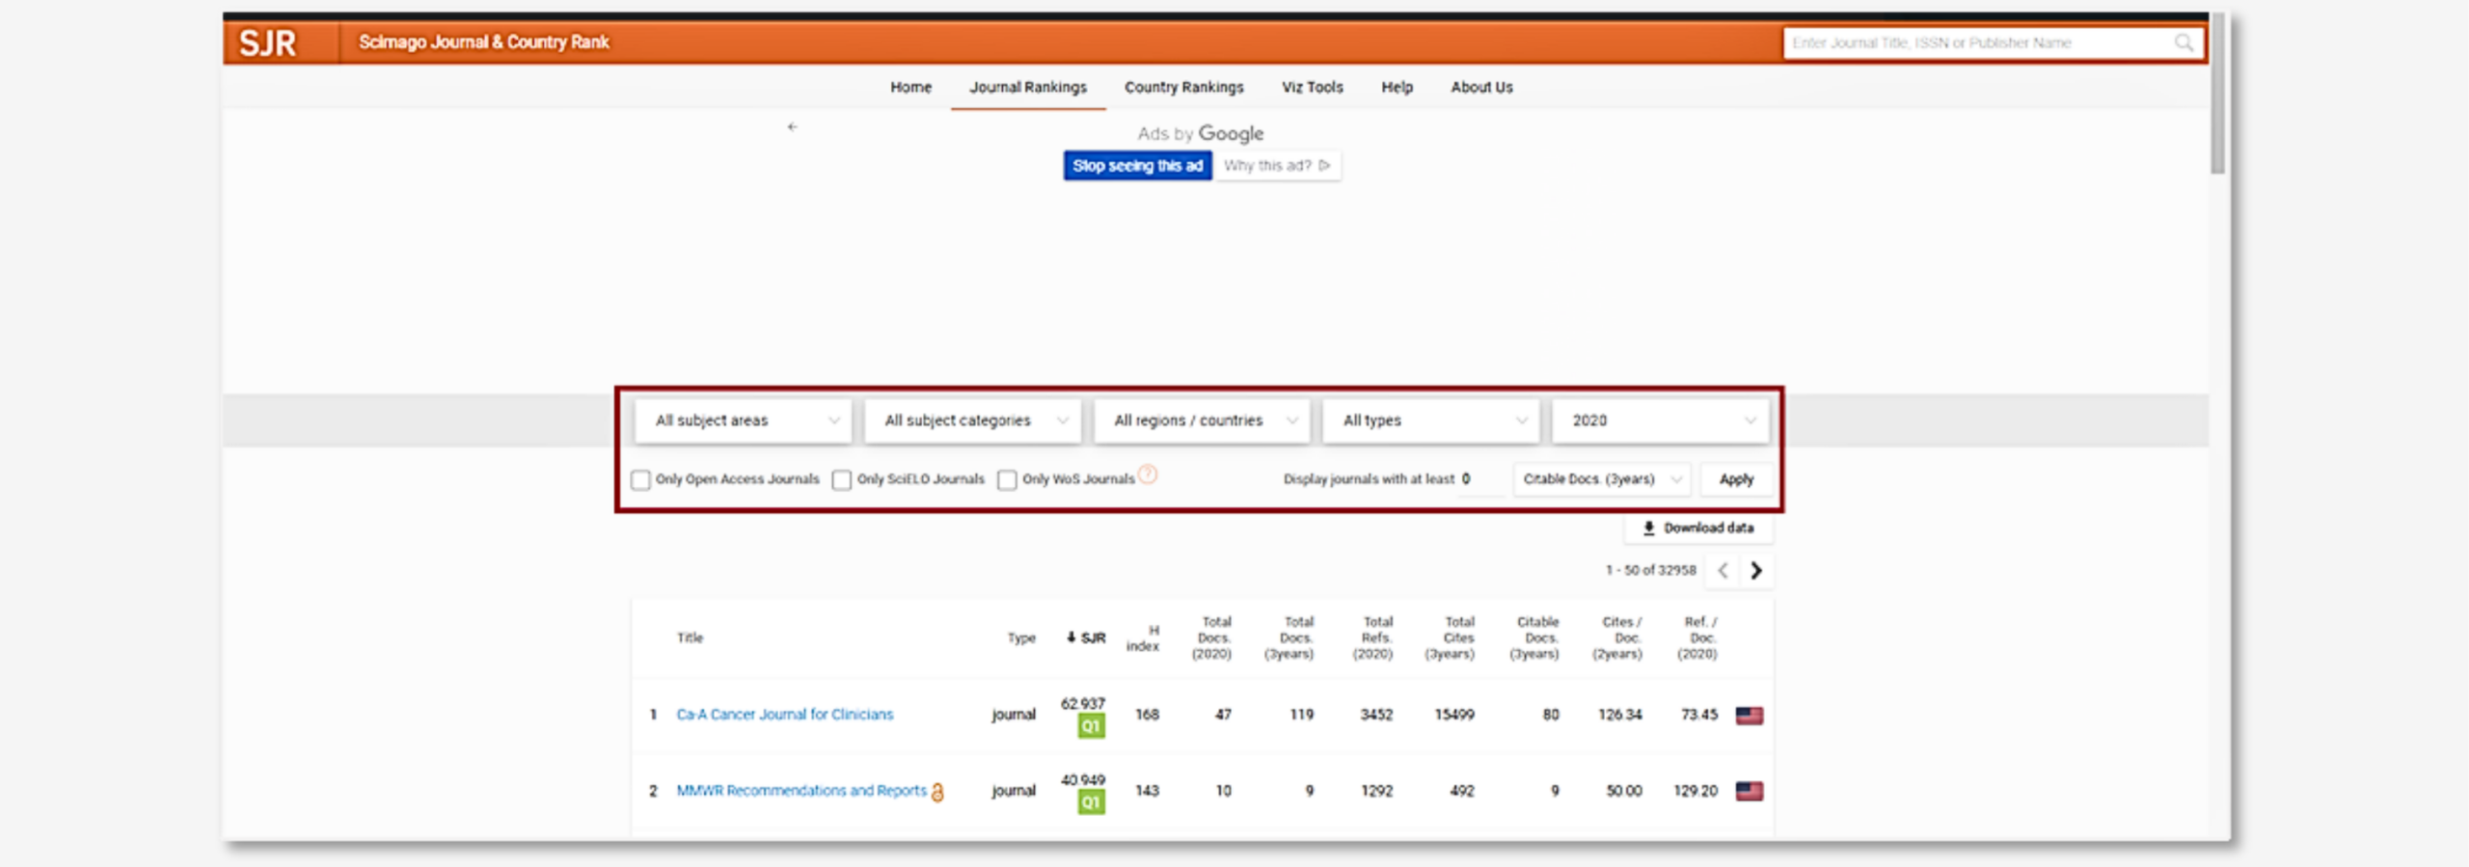
Task: Click the WoS Journals help question icon
Action: [x=1148, y=474]
